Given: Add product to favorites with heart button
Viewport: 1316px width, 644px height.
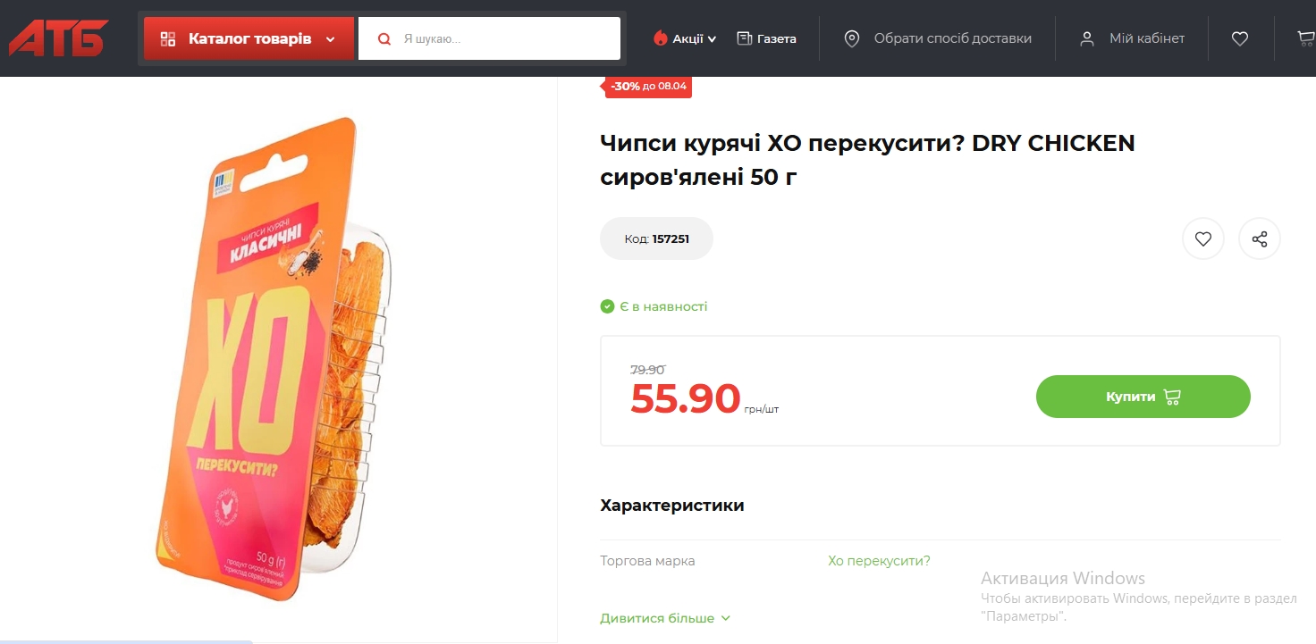Looking at the screenshot, I should pos(1202,239).
